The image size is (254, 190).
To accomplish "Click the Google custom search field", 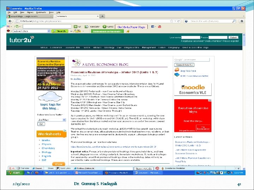I will 192,59.
